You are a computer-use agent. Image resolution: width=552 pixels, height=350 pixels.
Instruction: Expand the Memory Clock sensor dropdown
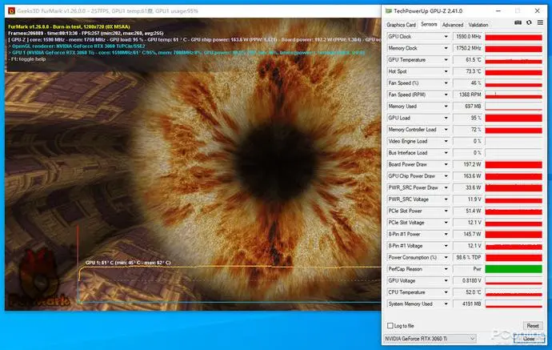446,48
